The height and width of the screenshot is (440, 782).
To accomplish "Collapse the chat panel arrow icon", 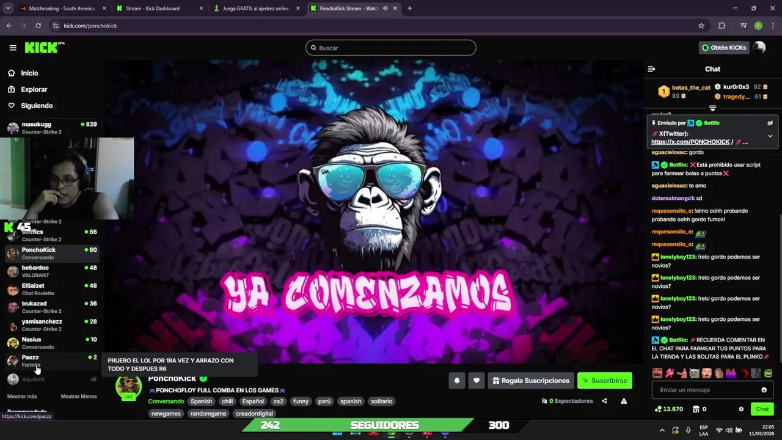I will tap(651, 69).
